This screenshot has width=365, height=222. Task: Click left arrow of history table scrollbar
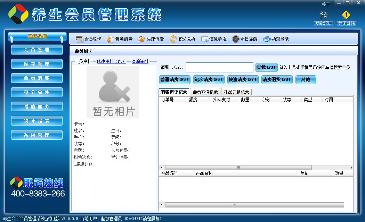coord(162,168)
